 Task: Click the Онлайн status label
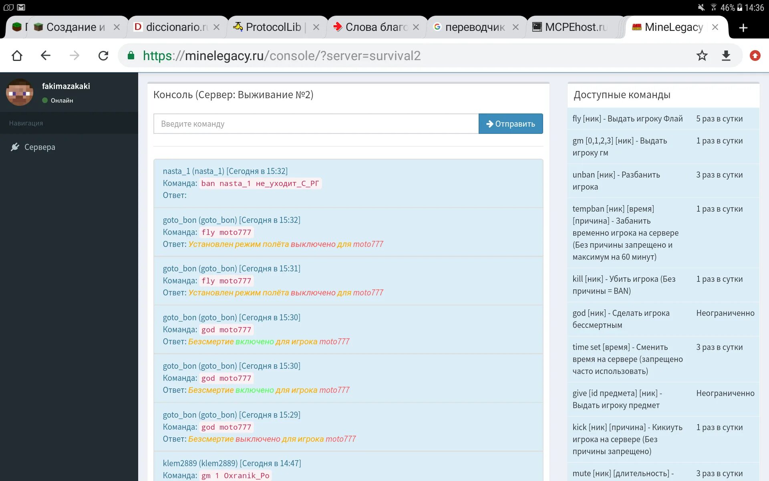[62, 100]
